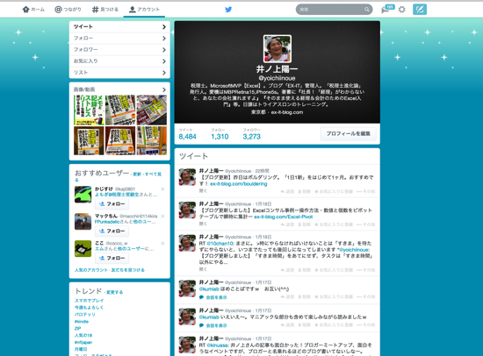The image size is (483, 356).
Task: Click the ここ user avatar
Action: tap(83, 248)
